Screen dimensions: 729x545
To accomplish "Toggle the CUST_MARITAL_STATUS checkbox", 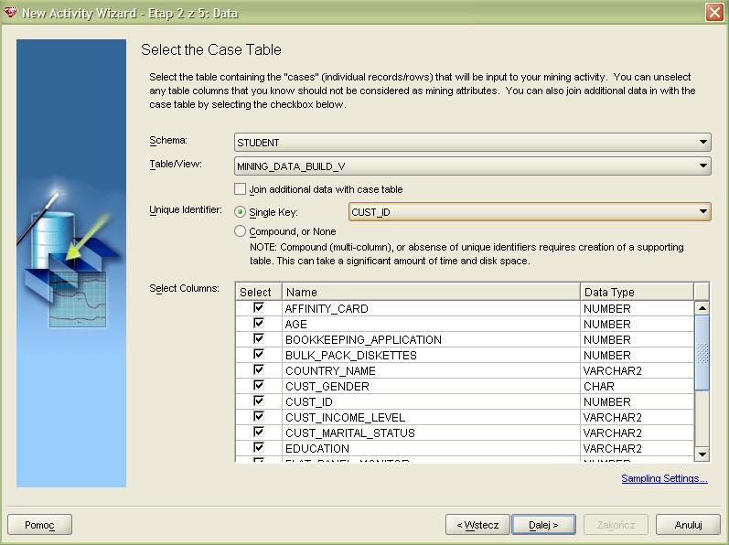I will (259, 432).
